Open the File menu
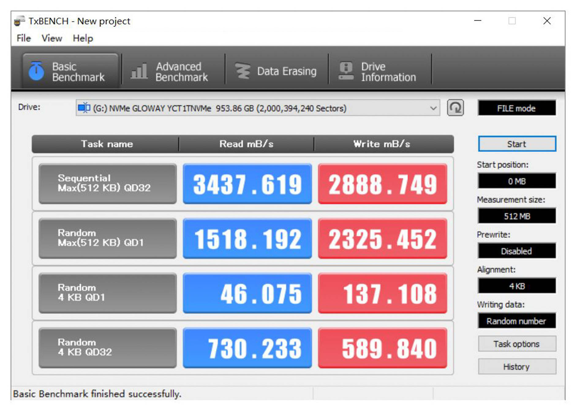Viewport: 588px width, 418px height. tap(24, 38)
